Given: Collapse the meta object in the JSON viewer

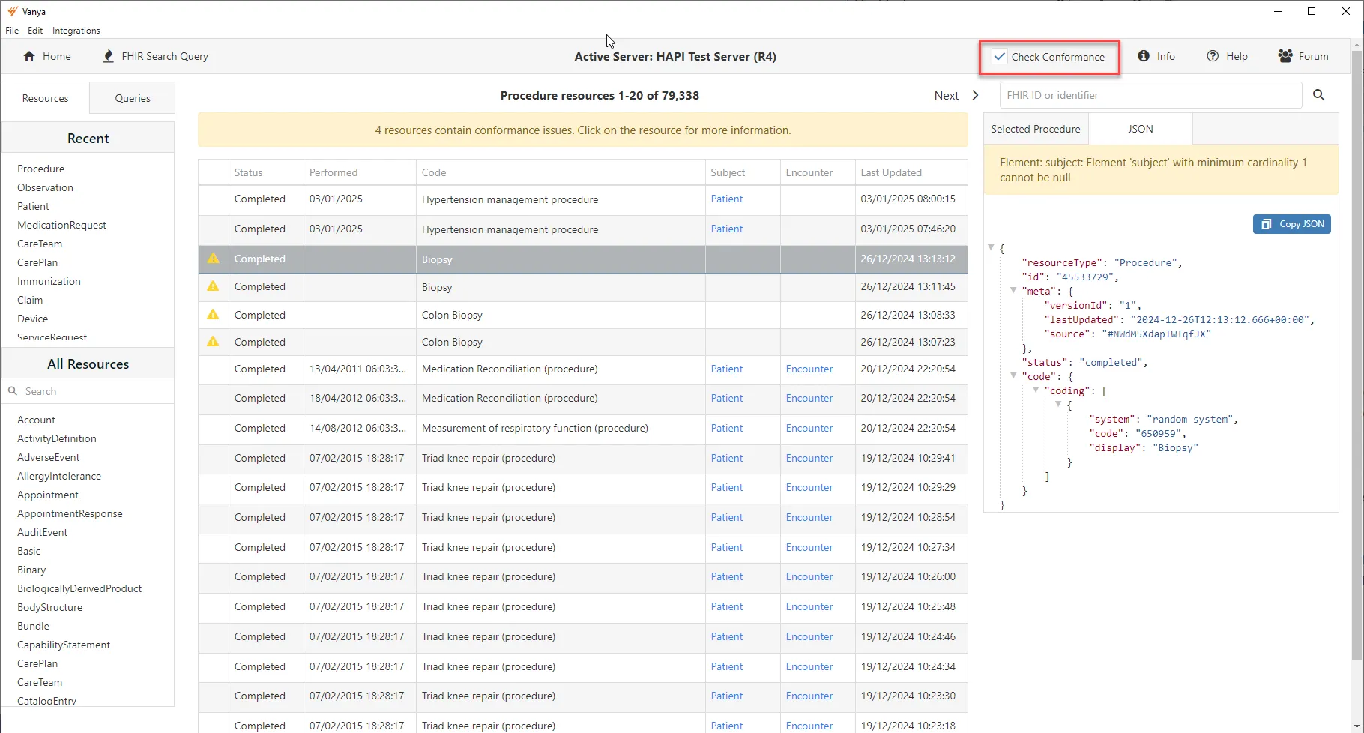Looking at the screenshot, I should (1014, 291).
